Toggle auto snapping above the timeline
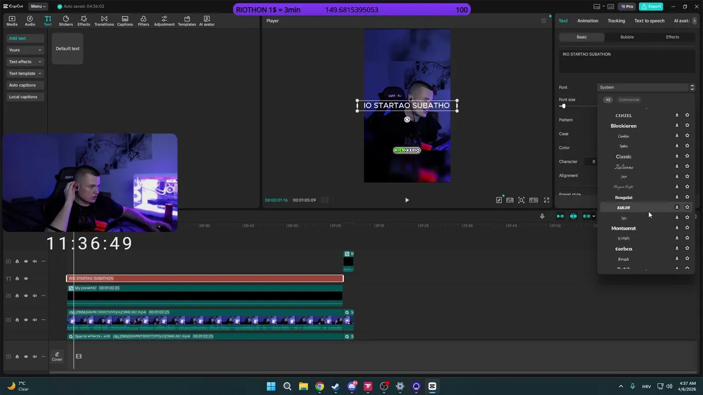Viewport: 703px width, 395px height. (x=573, y=216)
